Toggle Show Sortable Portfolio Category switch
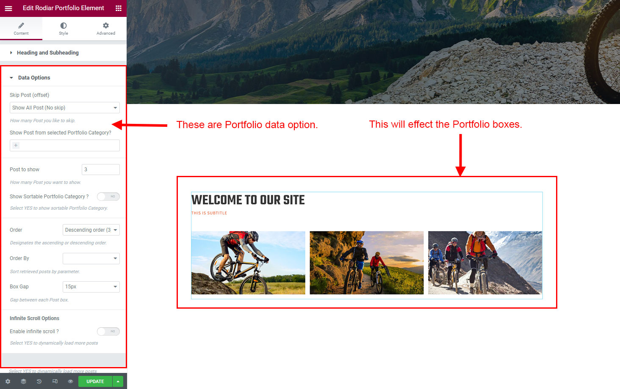This screenshot has width=620, height=389. point(108,197)
